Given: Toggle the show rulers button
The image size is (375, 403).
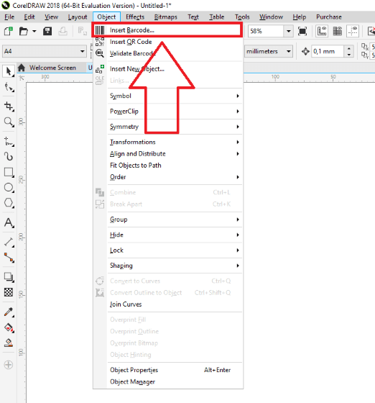Looking at the screenshot, I should click(322, 31).
